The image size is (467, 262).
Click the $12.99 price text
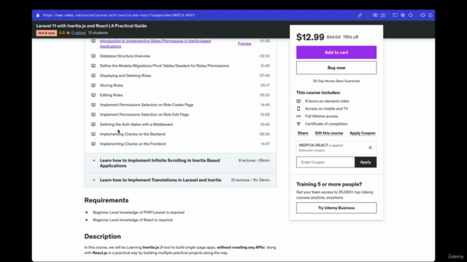coord(310,37)
